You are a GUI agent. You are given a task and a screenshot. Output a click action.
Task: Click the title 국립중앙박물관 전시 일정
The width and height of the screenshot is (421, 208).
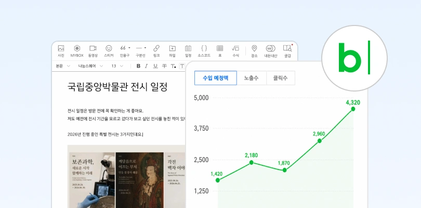click(x=117, y=87)
